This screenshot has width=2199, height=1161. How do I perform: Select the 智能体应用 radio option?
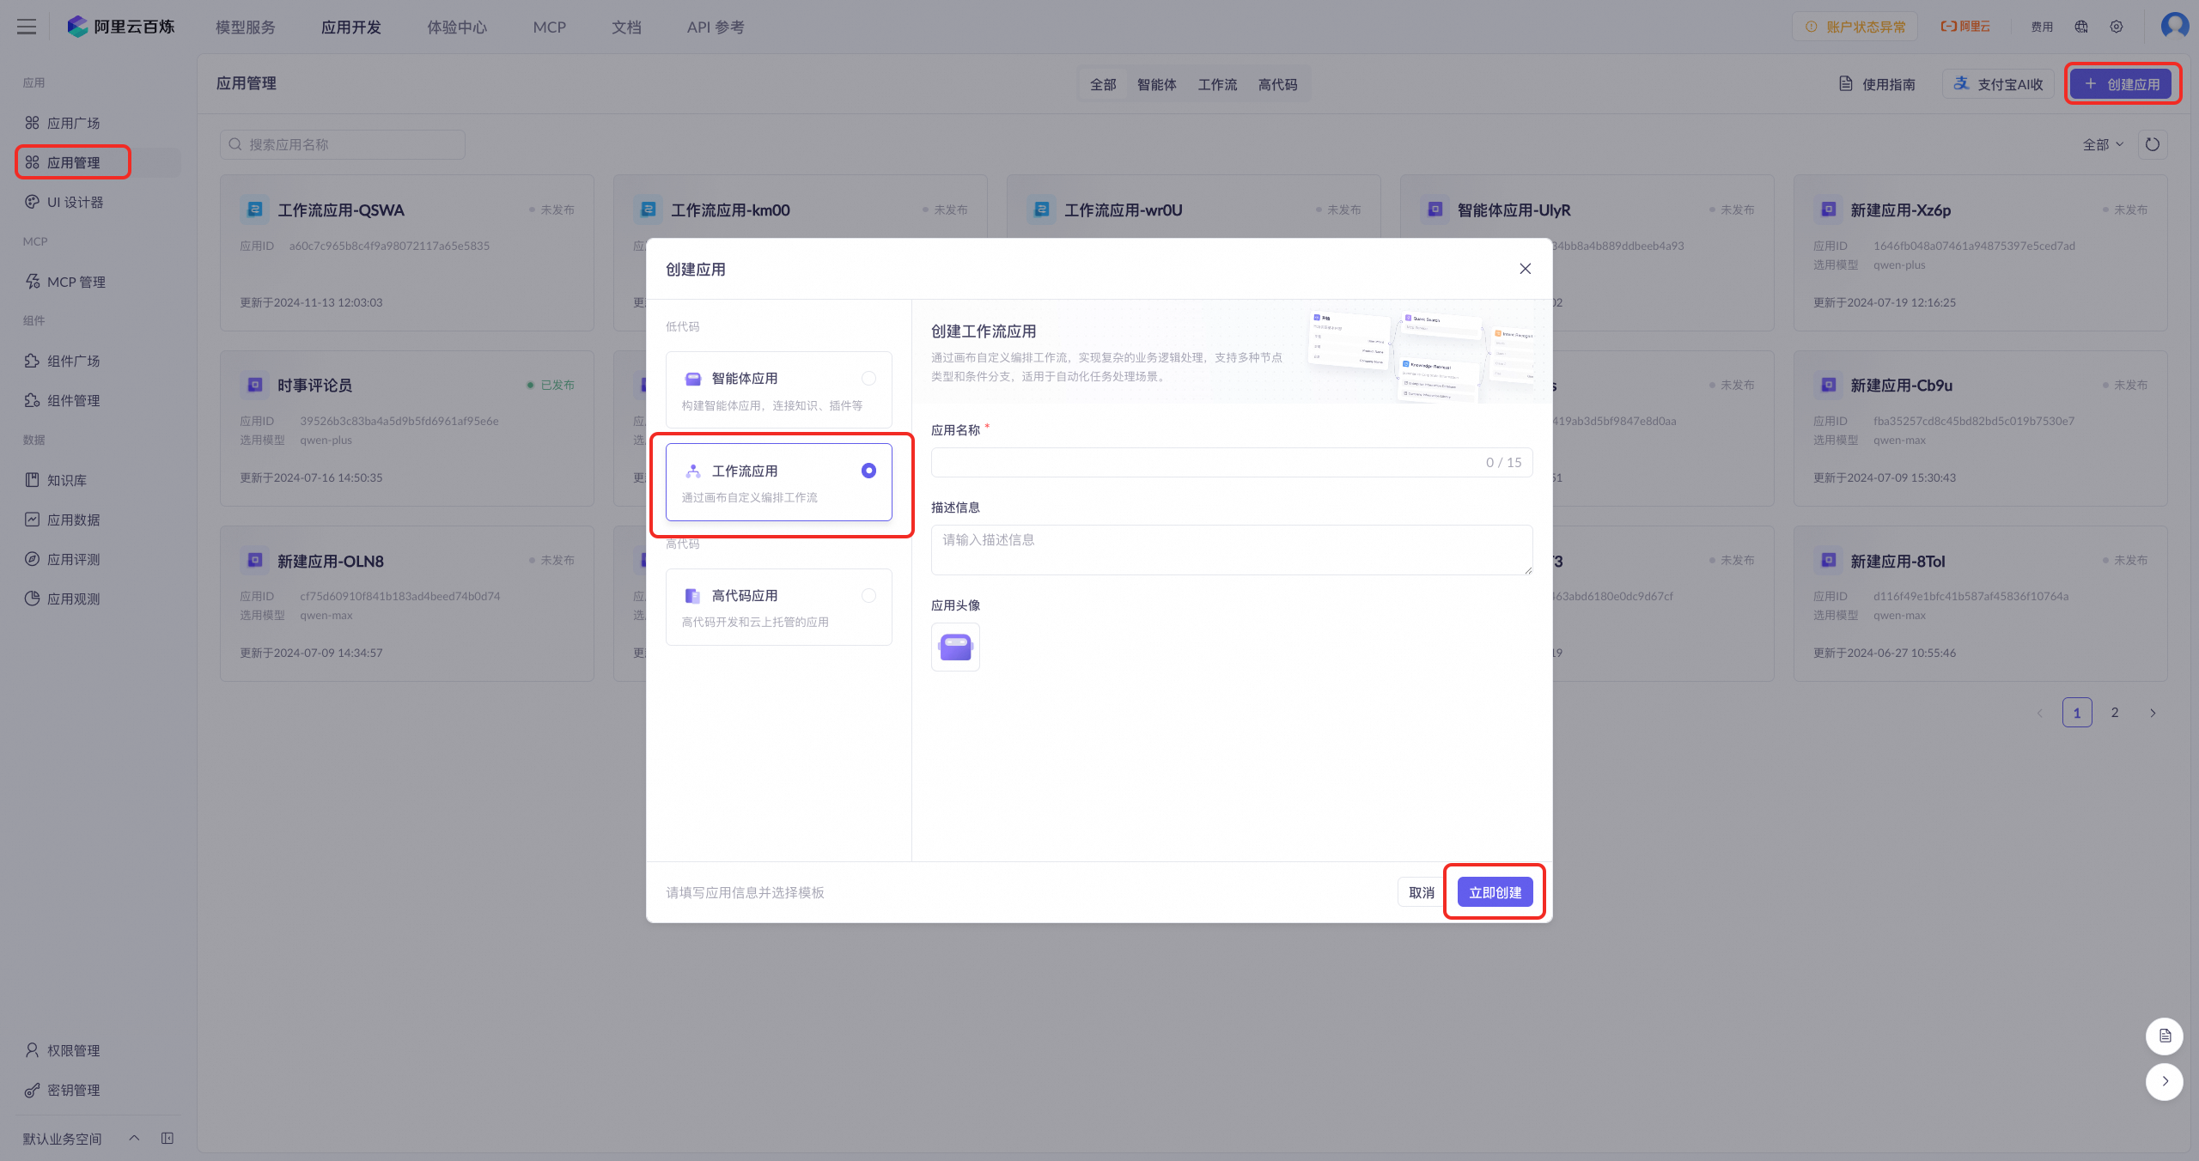click(x=868, y=379)
